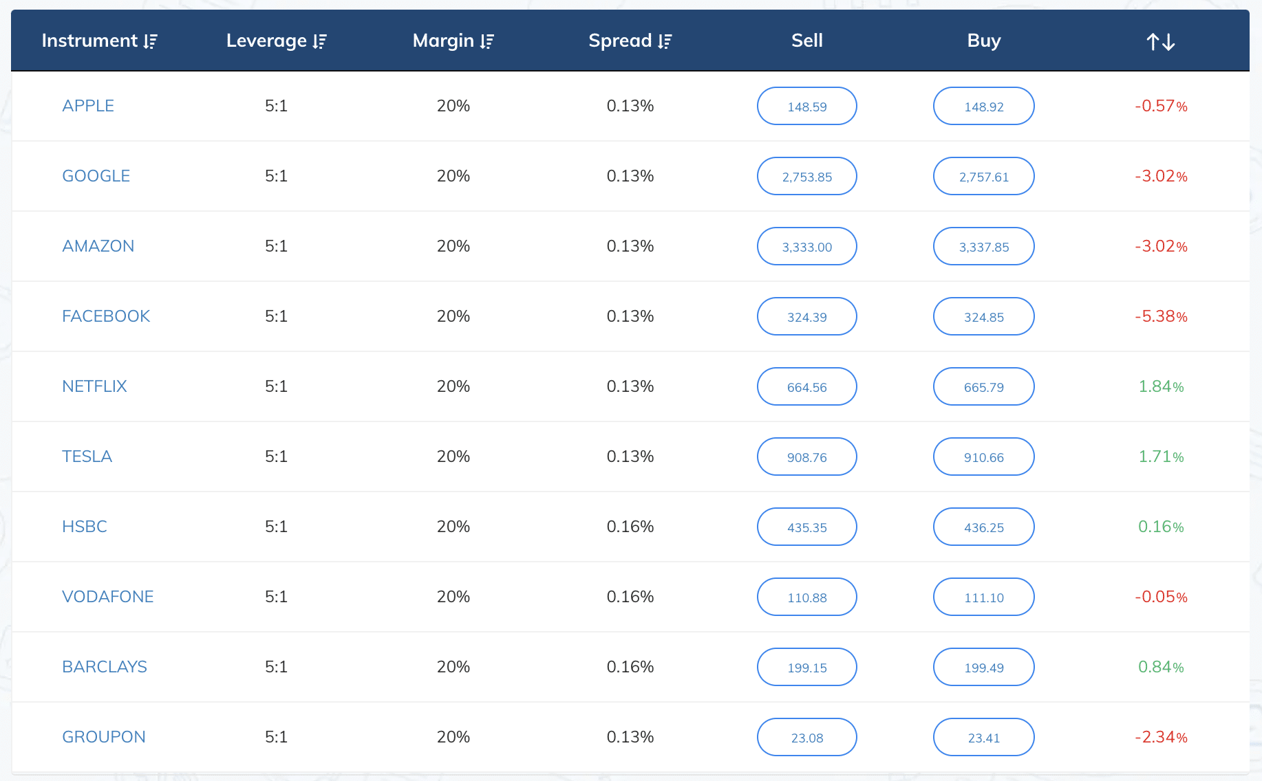
Task: Click the 20% margin in GOOGLE row
Action: tap(453, 176)
